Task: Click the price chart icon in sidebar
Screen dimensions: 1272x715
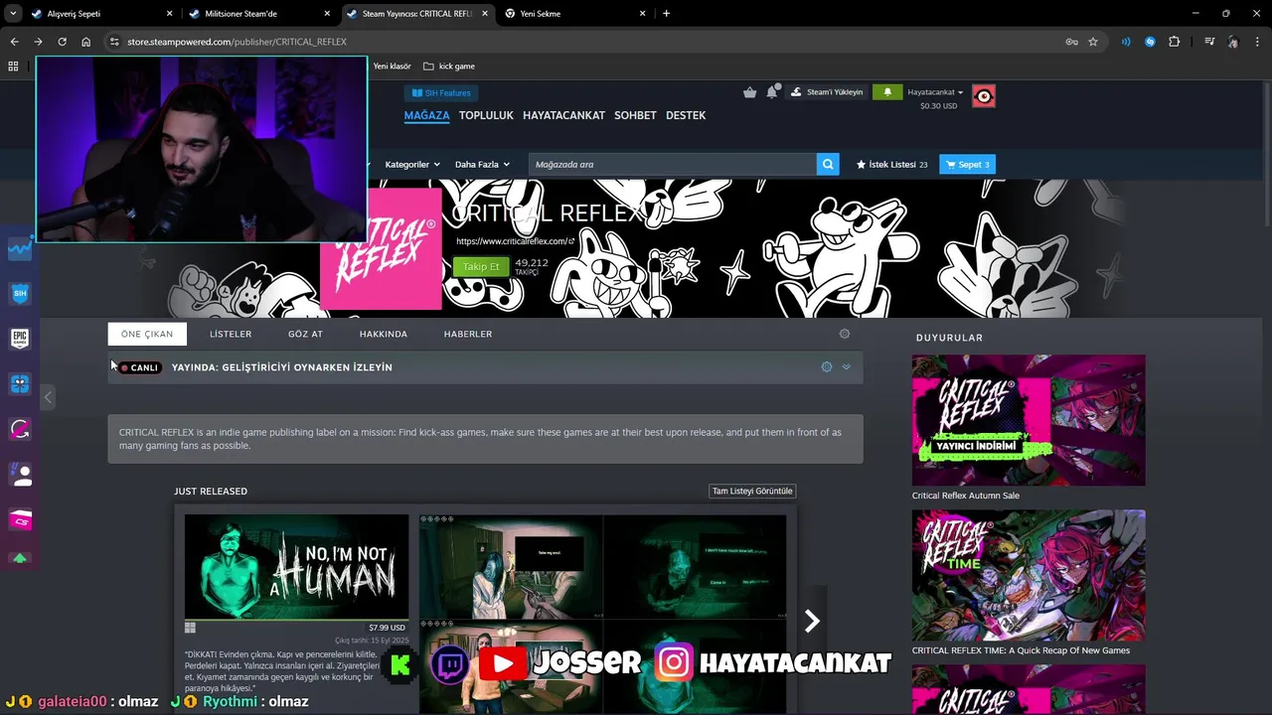Action: (20, 249)
